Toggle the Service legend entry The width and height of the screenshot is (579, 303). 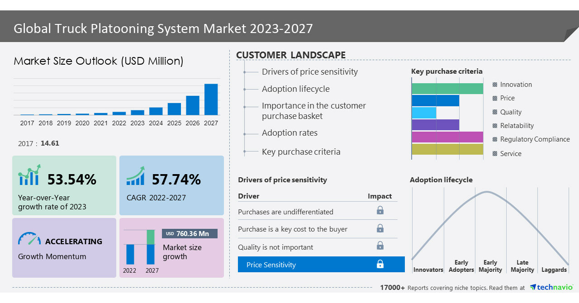tap(510, 154)
